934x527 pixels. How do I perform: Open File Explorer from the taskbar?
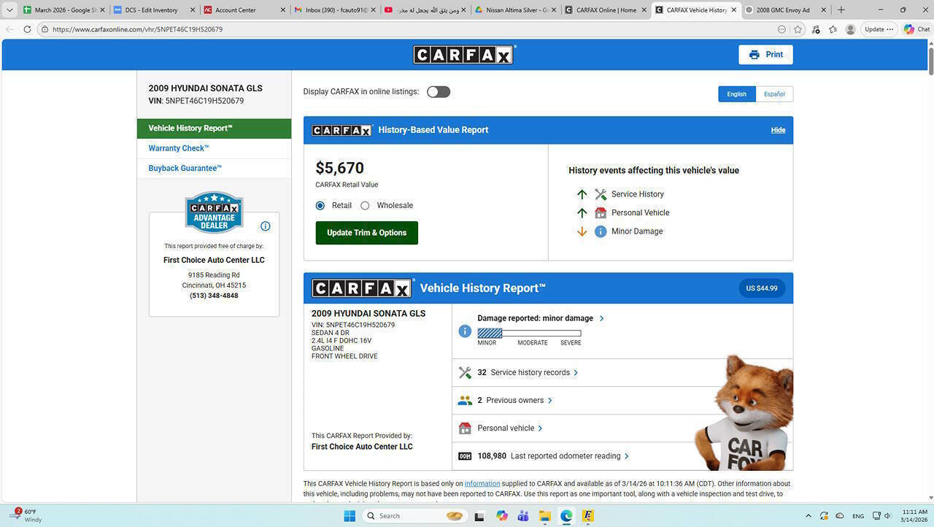[x=544, y=516]
